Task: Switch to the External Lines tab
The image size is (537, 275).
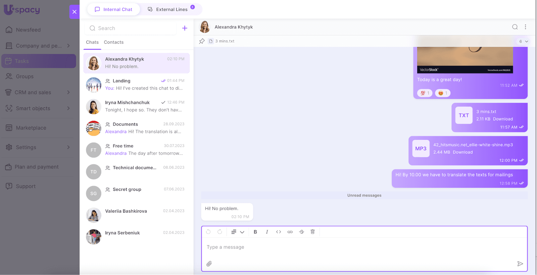Action: coord(171,9)
